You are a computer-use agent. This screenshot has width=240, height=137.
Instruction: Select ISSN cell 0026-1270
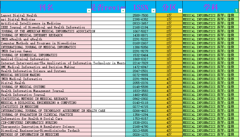point(141,134)
